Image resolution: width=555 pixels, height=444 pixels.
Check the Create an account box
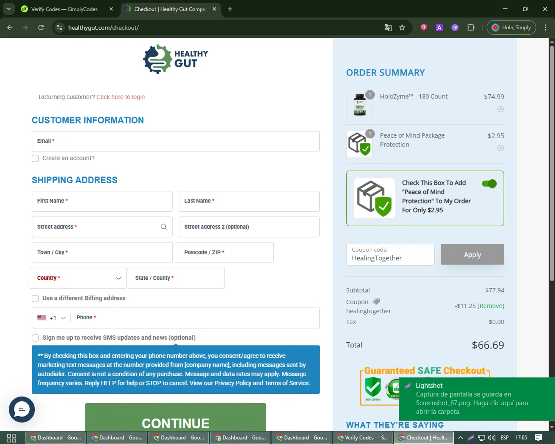click(35, 158)
